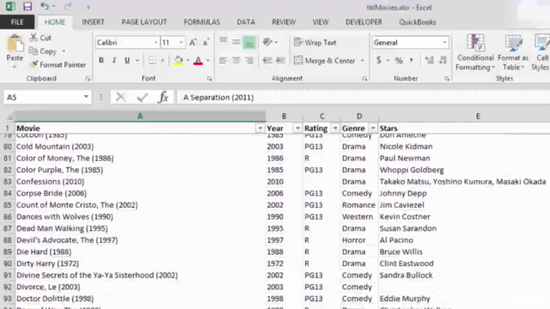Center the text horizontally

[x=236, y=60]
